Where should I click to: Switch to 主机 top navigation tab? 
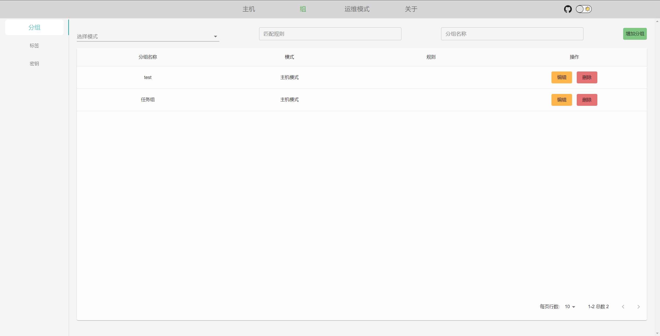pos(249,9)
